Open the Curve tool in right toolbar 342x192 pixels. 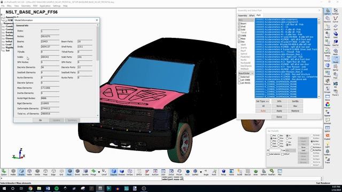[336, 20]
